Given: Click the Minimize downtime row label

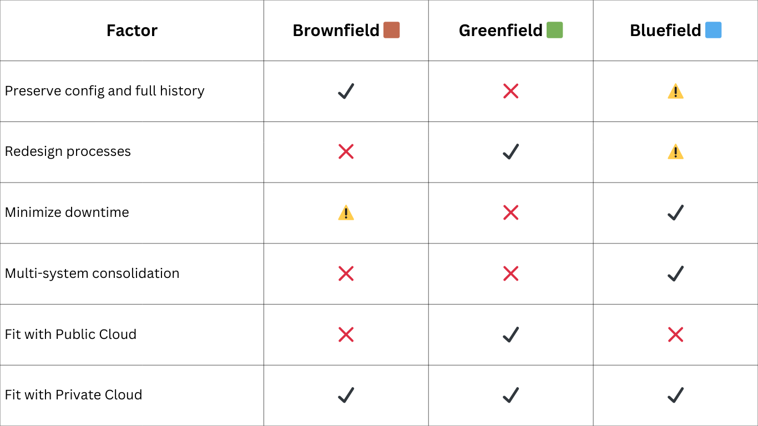Looking at the screenshot, I should click(67, 212).
